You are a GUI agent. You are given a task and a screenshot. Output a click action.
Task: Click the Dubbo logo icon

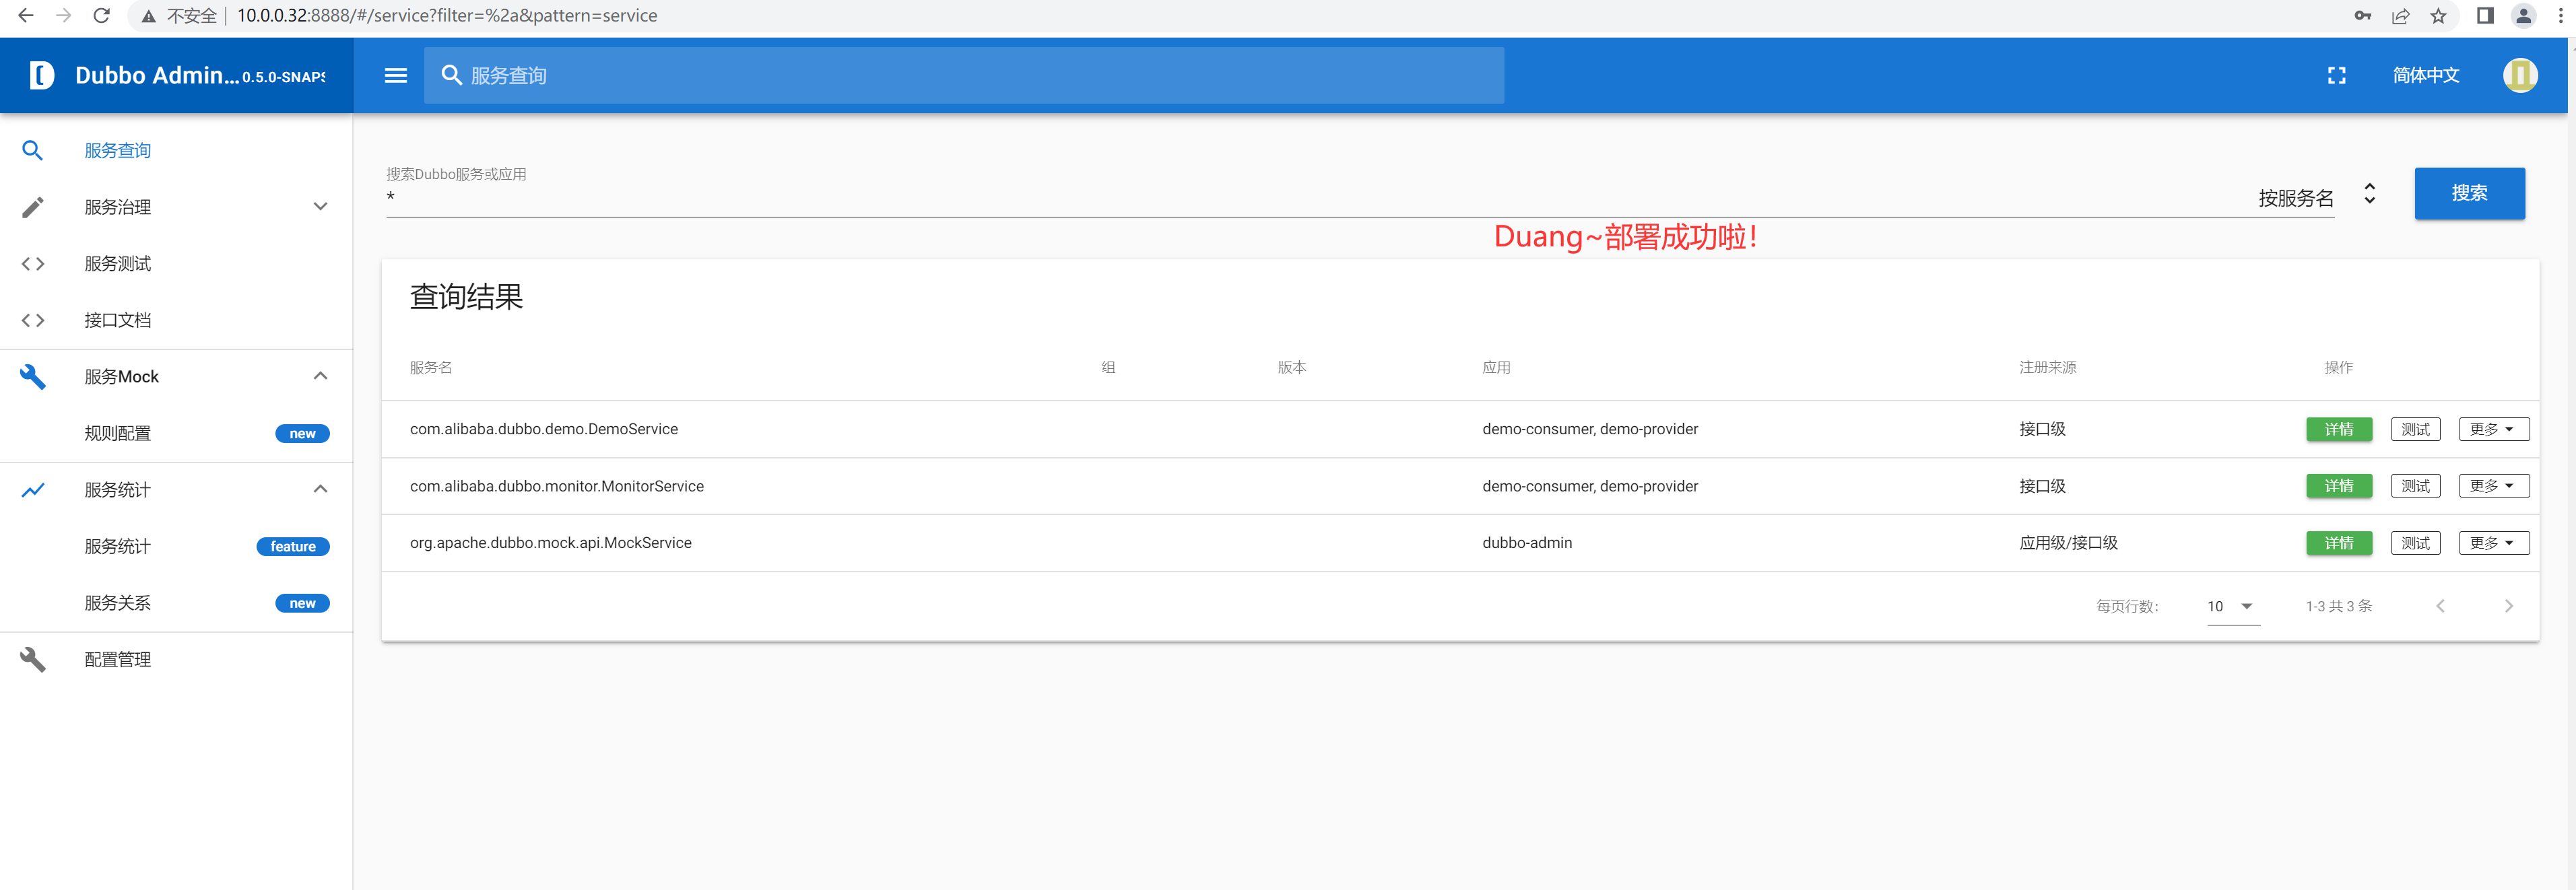tap(41, 75)
